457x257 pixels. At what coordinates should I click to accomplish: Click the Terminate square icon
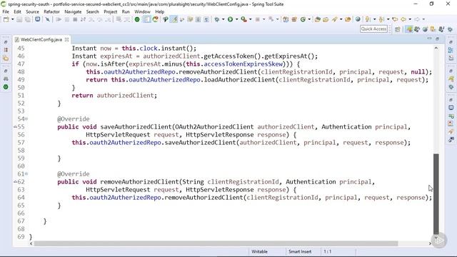[75, 19]
